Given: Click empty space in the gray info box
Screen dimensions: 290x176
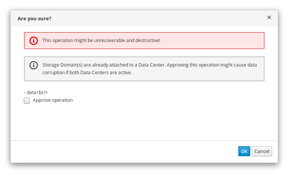Looking at the screenshot, I should (x=199, y=75).
